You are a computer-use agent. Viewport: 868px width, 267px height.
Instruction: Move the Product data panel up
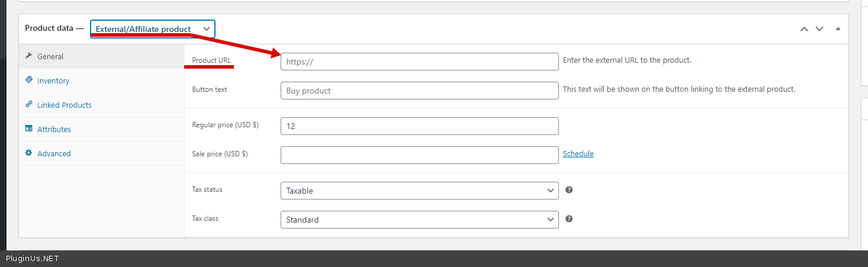point(804,28)
